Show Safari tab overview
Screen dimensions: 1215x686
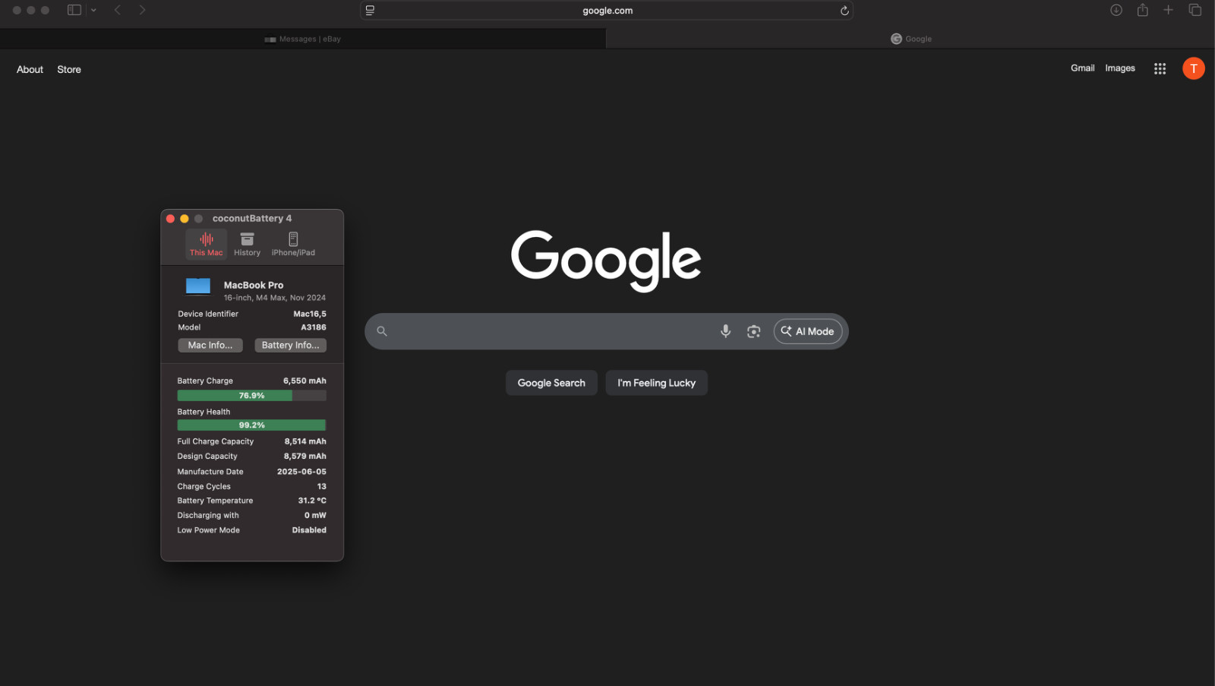1194,10
